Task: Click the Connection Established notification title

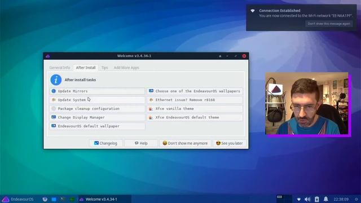Action: [x=280, y=11]
